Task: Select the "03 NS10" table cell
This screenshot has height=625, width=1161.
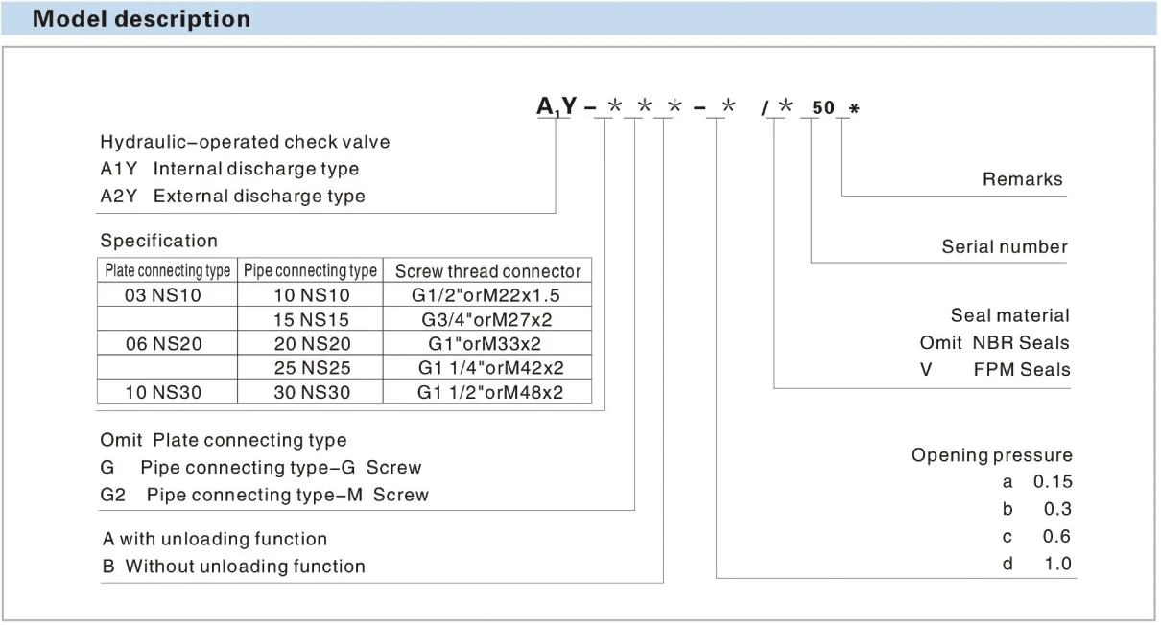Action: tap(164, 295)
